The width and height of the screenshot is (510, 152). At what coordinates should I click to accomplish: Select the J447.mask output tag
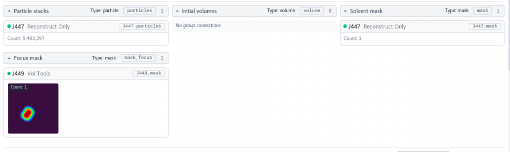[485, 26]
